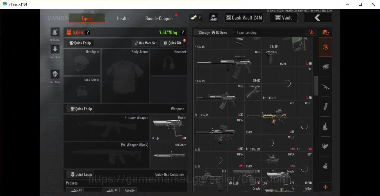This screenshot has width=380, height=196.
Task: Select the all items storage category
Action: 326,47
